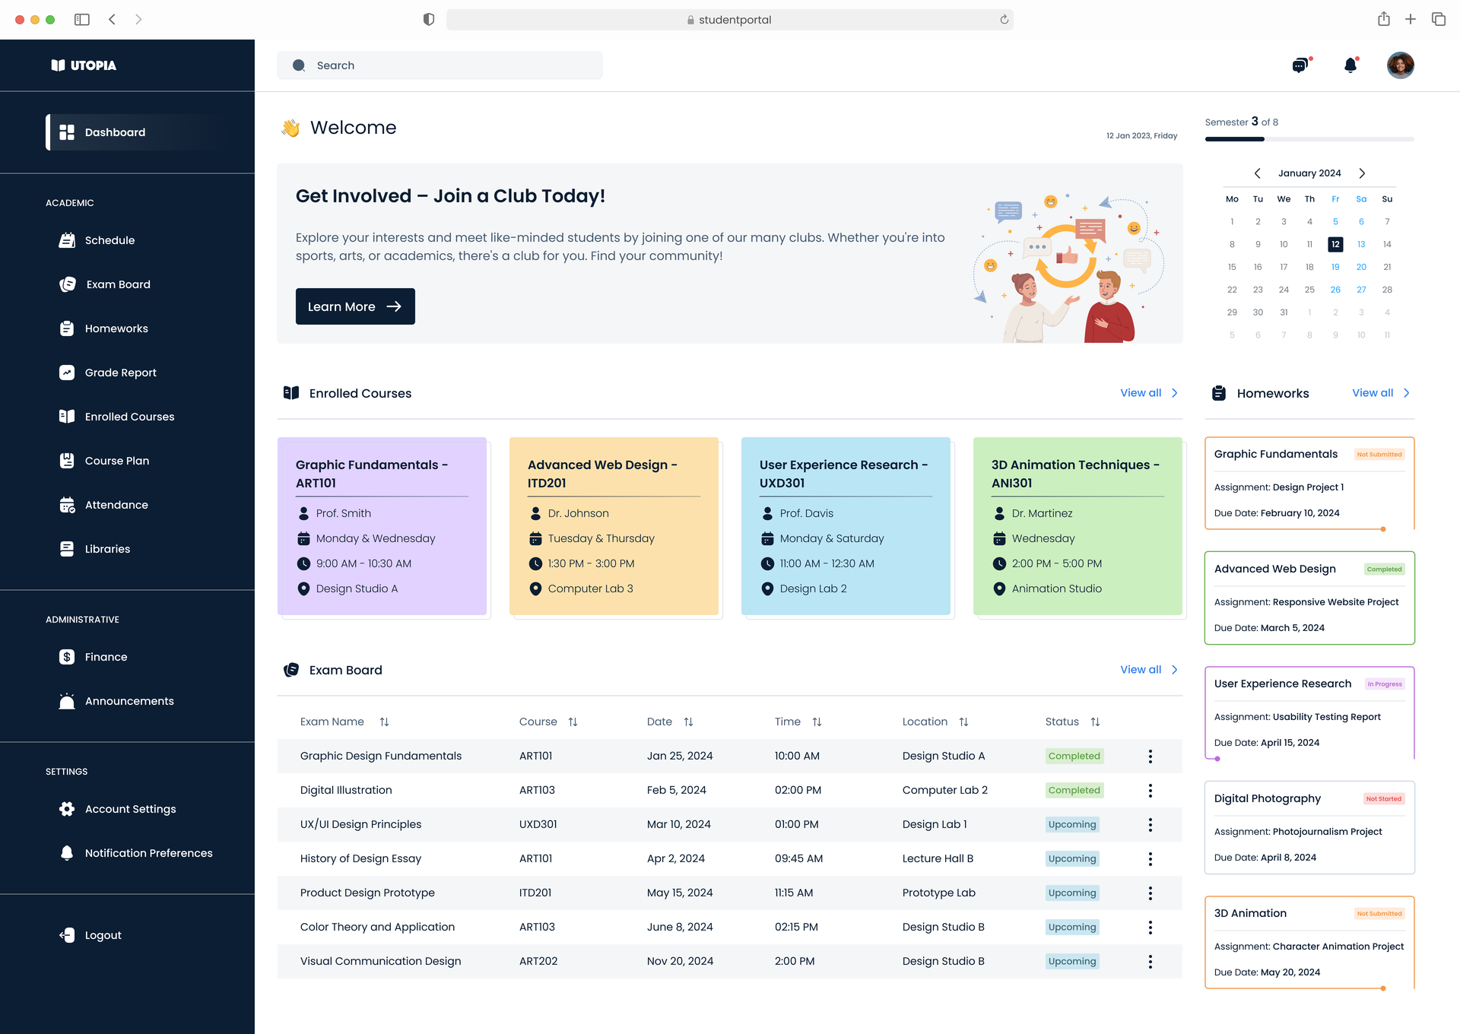Open a new browser tab with plus
Image resolution: width=1460 pixels, height=1034 pixels.
[1411, 20]
